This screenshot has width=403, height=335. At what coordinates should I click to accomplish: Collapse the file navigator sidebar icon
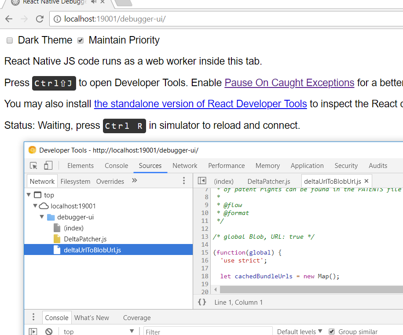pyautogui.click(x=201, y=181)
